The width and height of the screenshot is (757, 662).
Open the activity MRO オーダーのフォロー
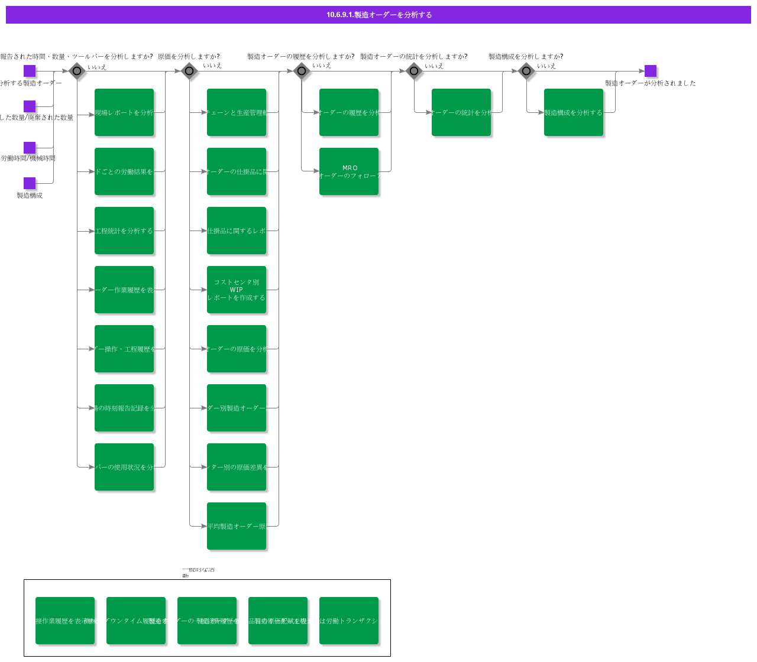(x=349, y=171)
